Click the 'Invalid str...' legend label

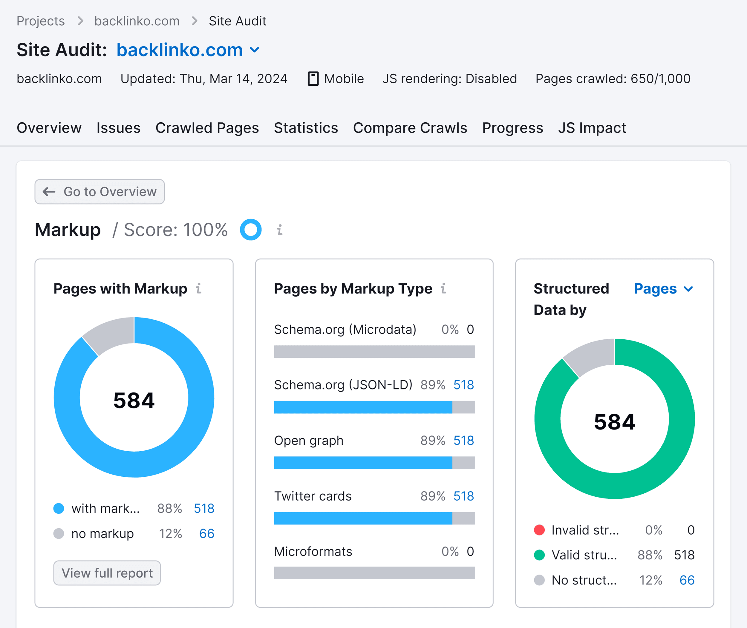coord(585,530)
